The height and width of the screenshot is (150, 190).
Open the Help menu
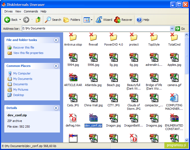pyautogui.click(x=43, y=11)
